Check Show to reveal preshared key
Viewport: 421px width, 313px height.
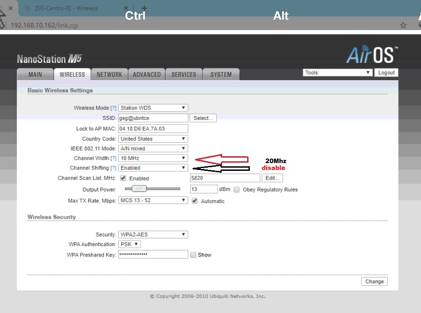pyautogui.click(x=193, y=255)
